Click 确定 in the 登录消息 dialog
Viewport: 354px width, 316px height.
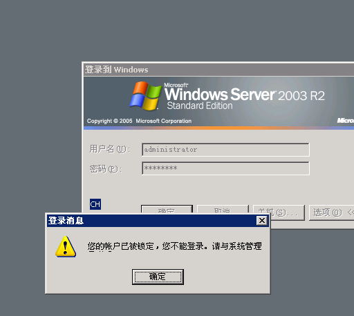tap(158, 277)
